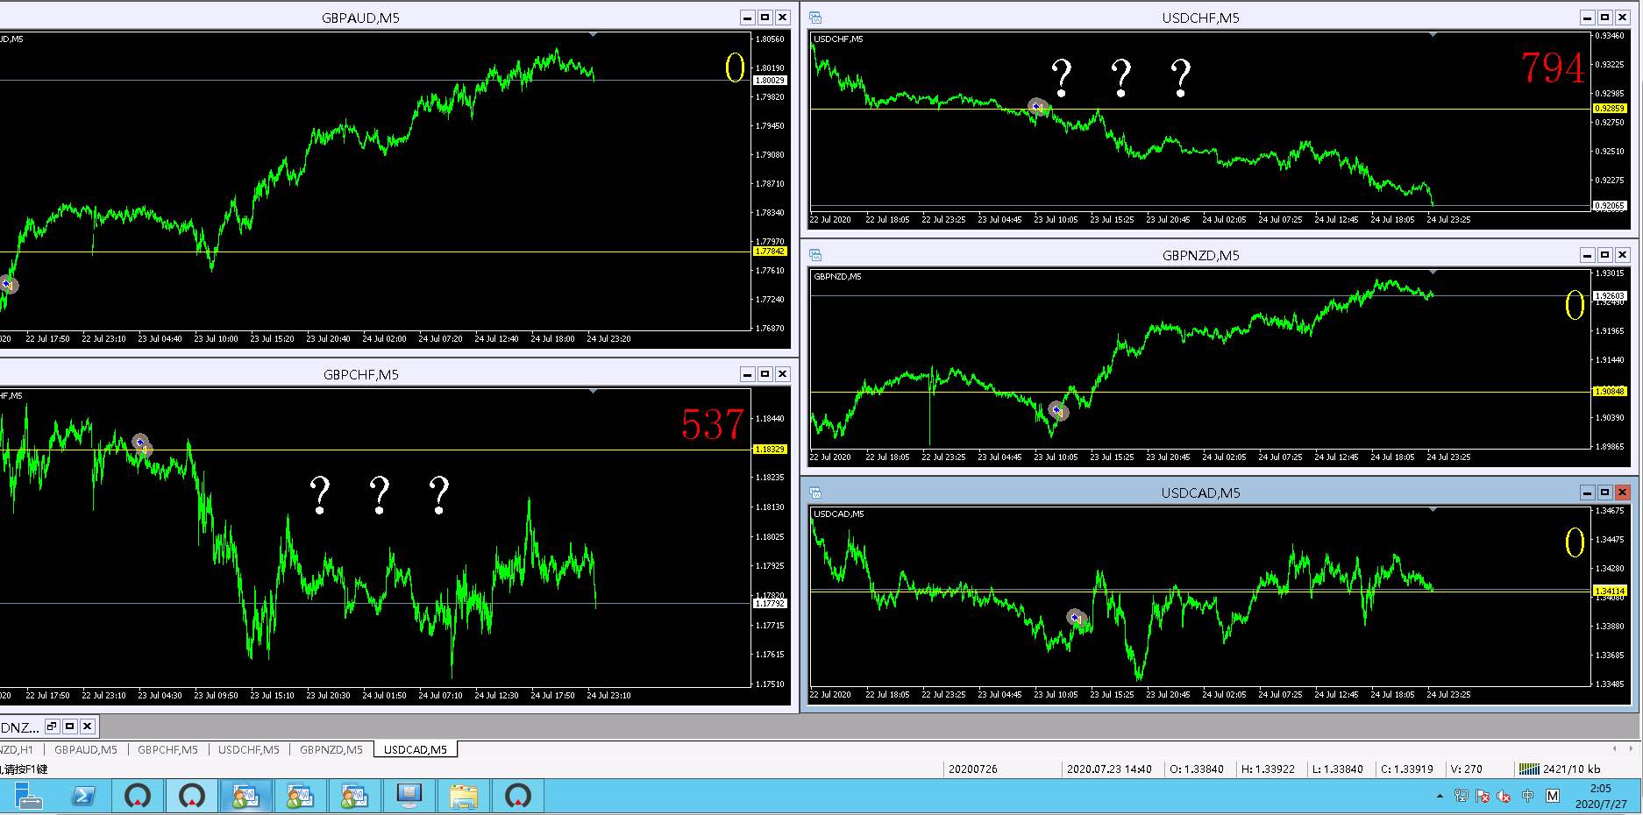Click the O: 1.33840 status value
Viewport: 1643px width, 815px height.
(1197, 769)
